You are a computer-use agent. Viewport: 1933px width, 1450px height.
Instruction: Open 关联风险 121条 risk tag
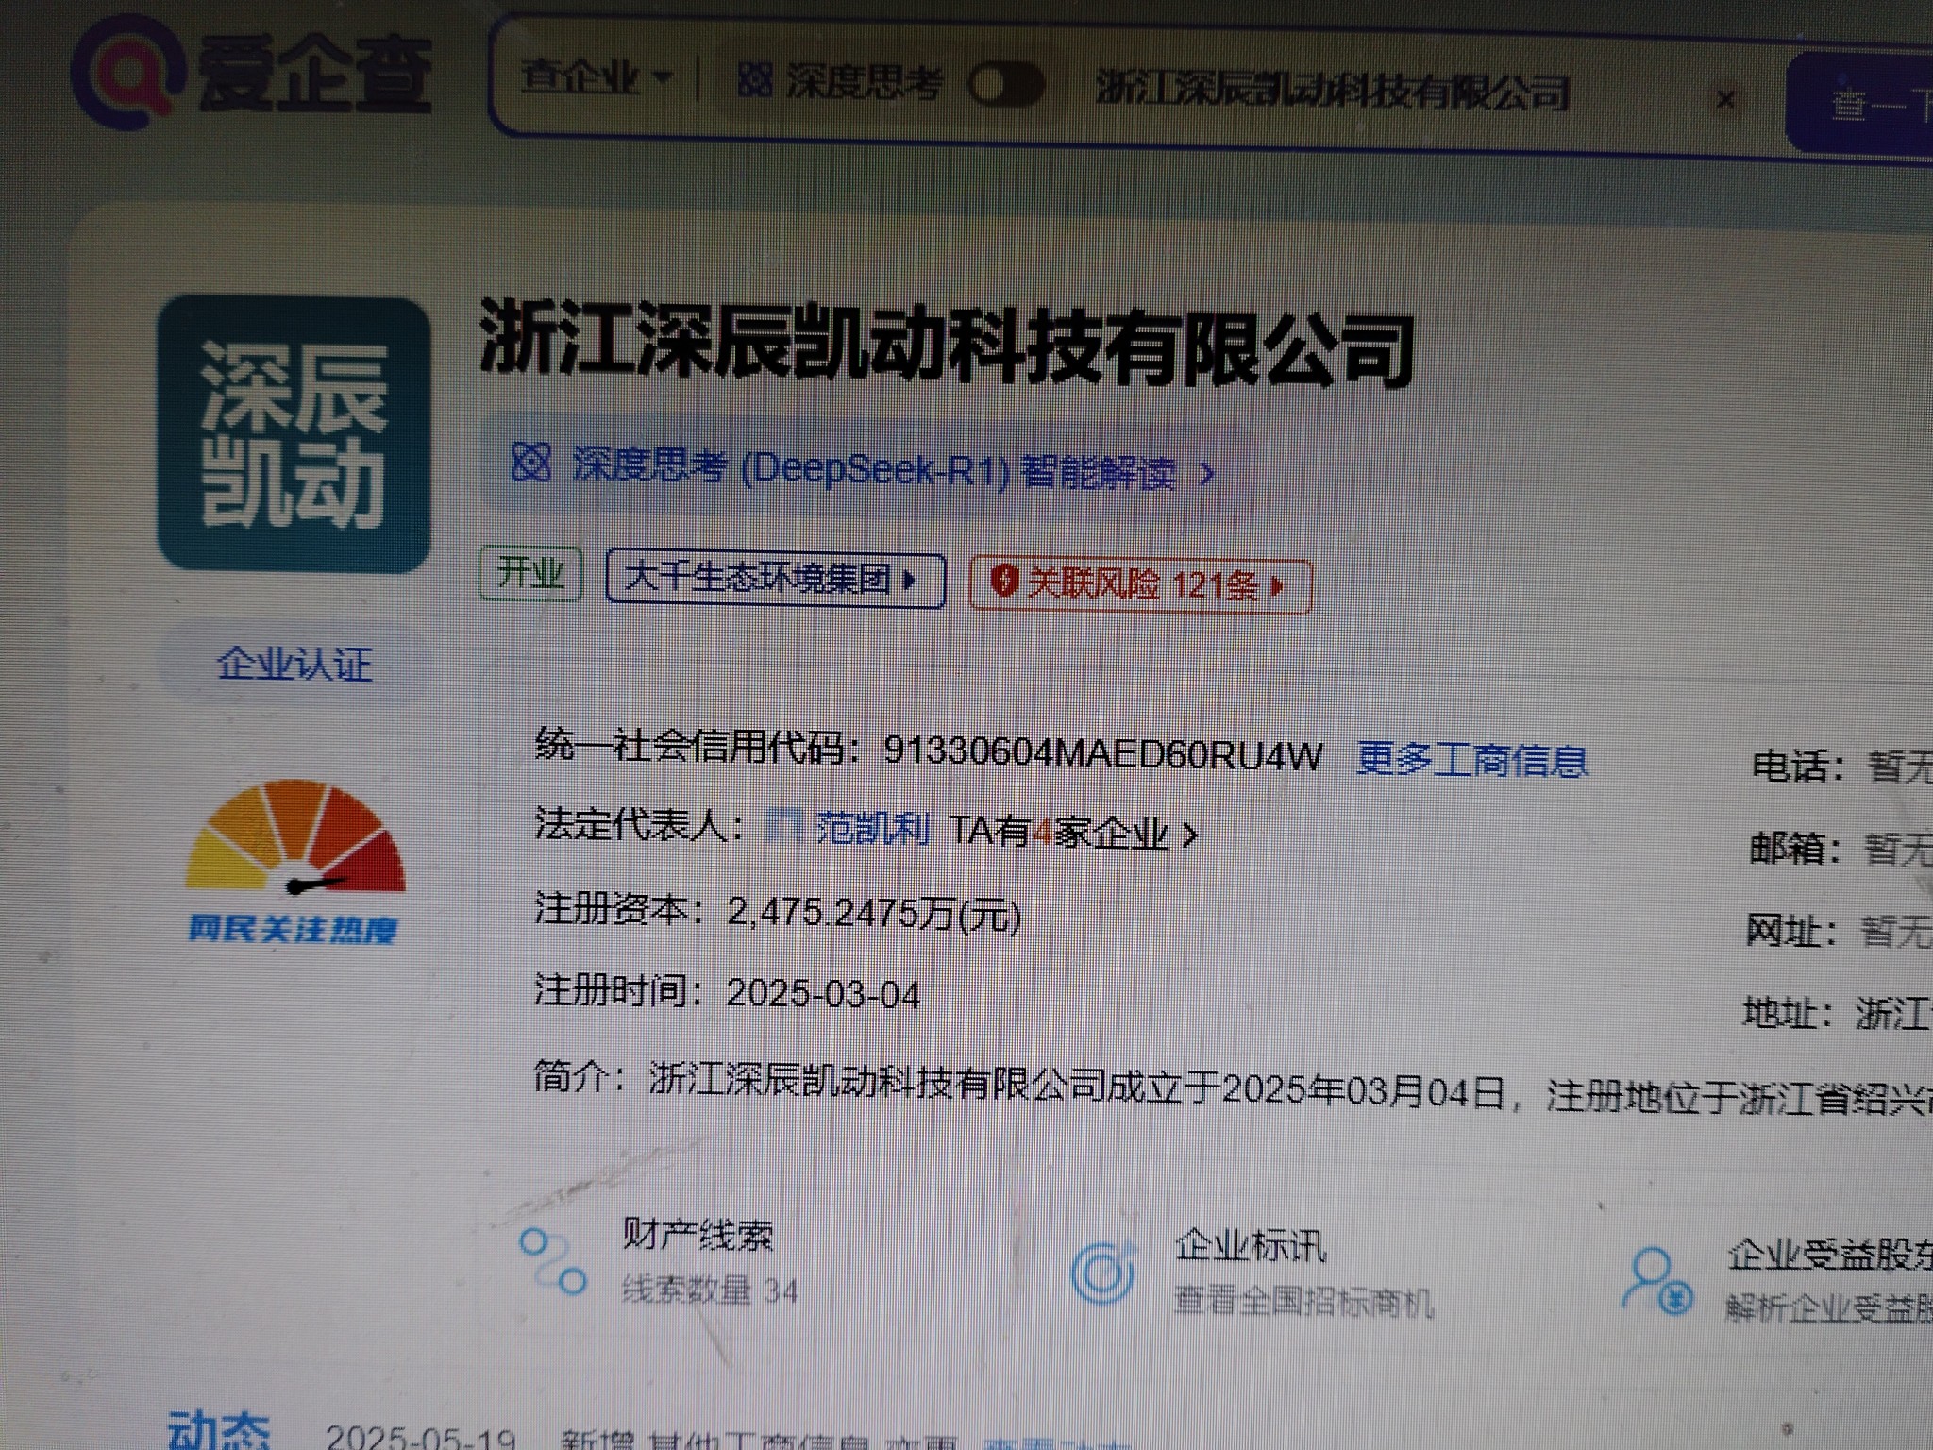click(x=1140, y=585)
